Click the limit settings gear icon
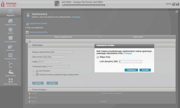180x108 pixels. tap(27, 24)
